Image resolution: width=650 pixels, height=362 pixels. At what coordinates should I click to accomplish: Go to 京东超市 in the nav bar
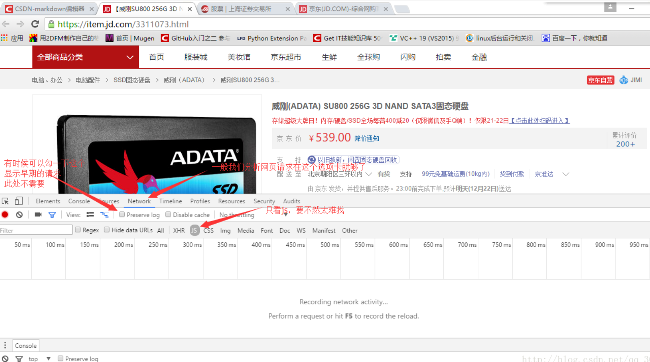[286, 57]
